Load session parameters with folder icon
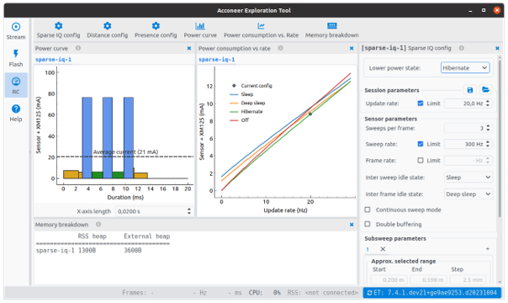The height and width of the screenshot is (303, 508). (485, 90)
